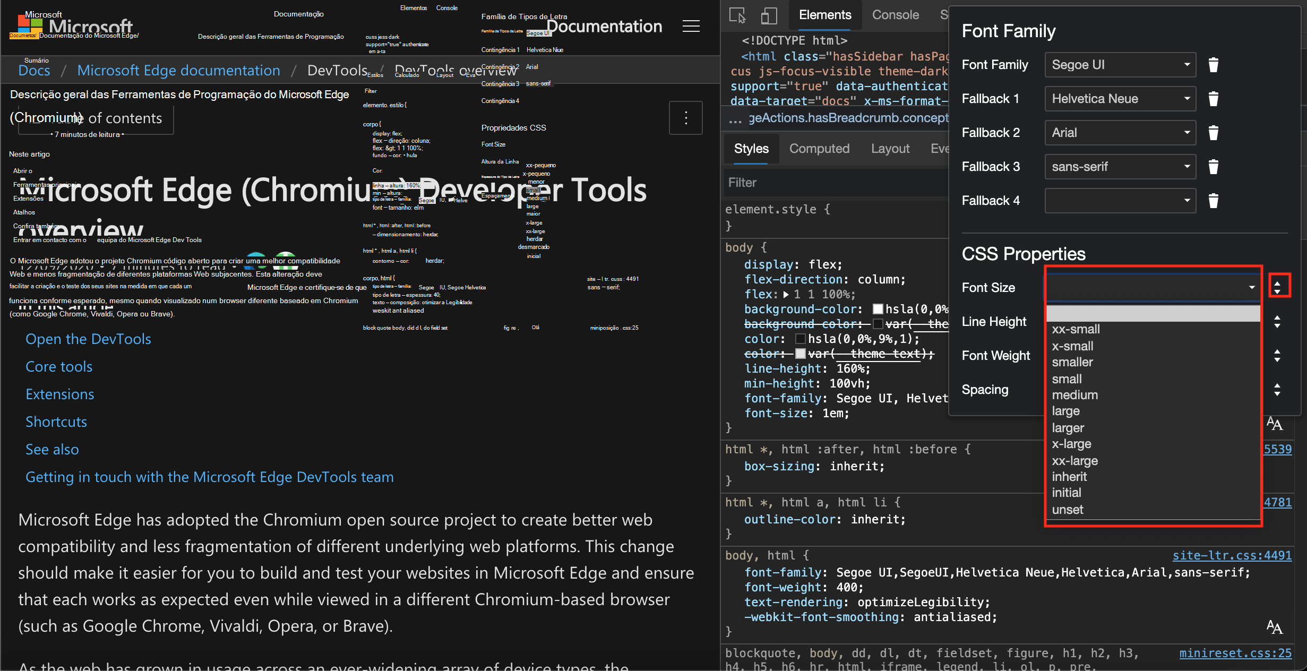Viewport: 1307px width, 671px height.
Task: Click trash icon next to empty Fallback 4
Action: coord(1214,201)
